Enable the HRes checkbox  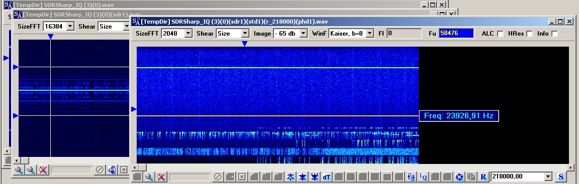530,34
